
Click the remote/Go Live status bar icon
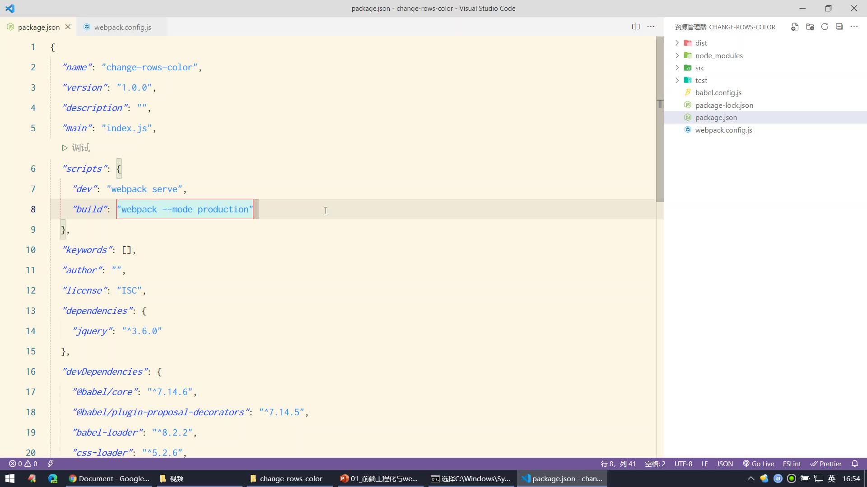point(763,463)
